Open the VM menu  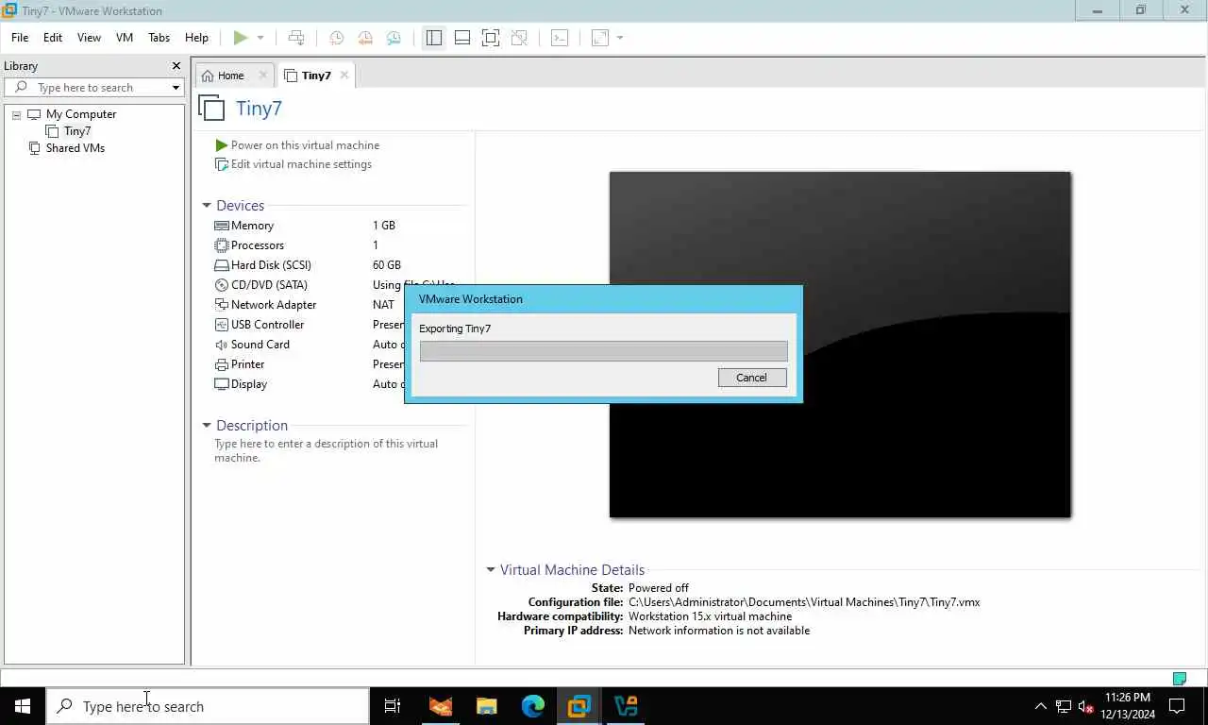click(125, 38)
